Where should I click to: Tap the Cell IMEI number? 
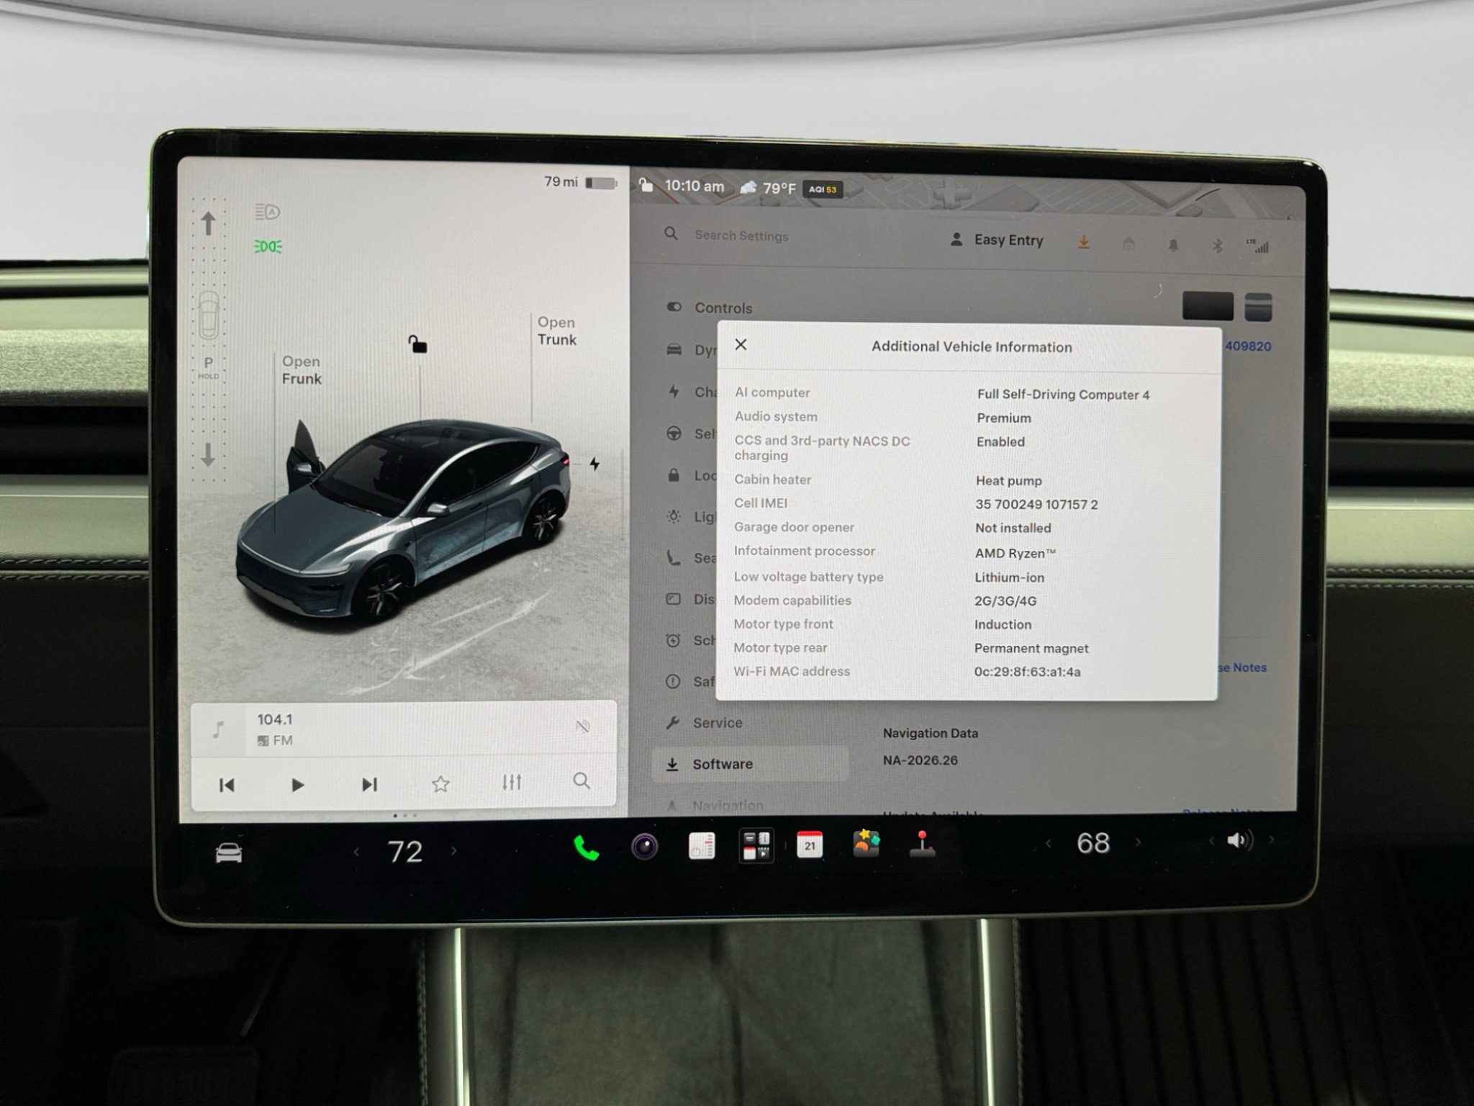[1036, 505]
